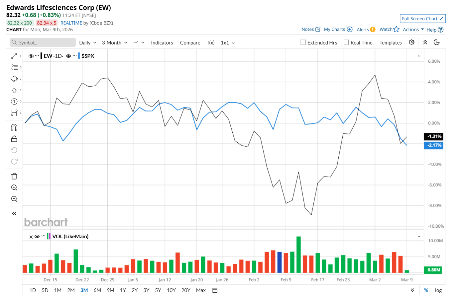Enable the Extended Hrs checkbox
This screenshot has width=458, height=299.
(x=303, y=42)
